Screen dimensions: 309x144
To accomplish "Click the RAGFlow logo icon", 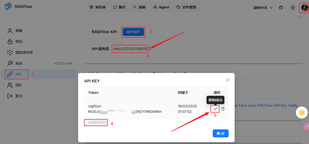I will pos(8,7).
